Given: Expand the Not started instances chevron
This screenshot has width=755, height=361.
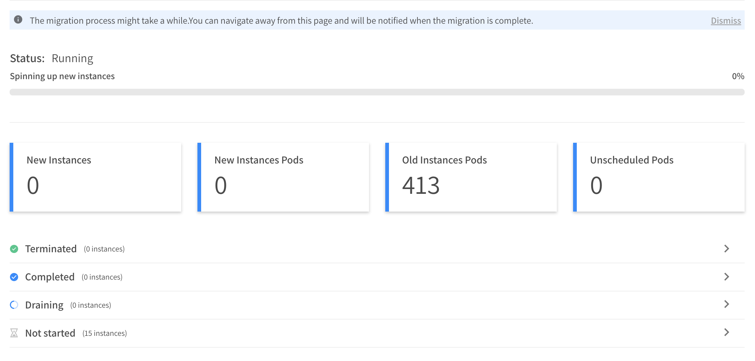Looking at the screenshot, I should pyautogui.click(x=726, y=333).
